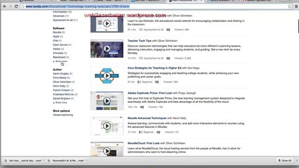
Task: Bookmark this page with the star icon
Action: click(290, 6)
